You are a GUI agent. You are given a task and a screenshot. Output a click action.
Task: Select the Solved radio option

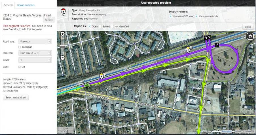click(100, 26)
